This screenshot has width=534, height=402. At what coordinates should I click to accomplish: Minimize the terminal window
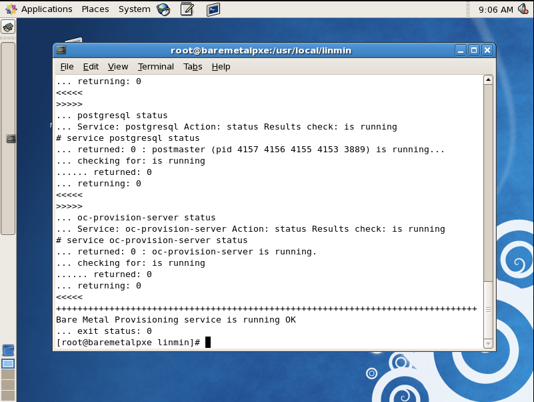(461, 51)
